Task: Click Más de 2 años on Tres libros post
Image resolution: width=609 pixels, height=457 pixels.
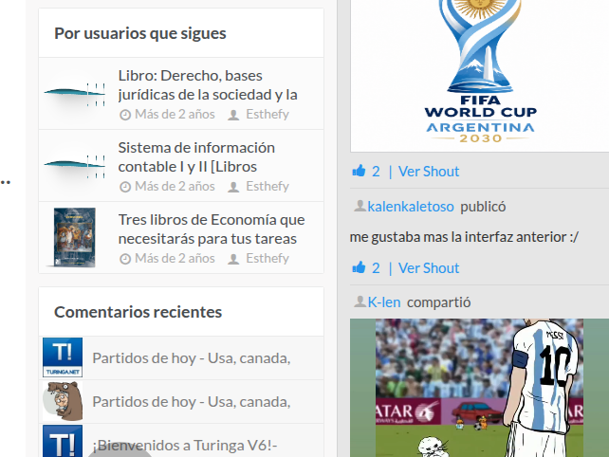Action: (175, 258)
